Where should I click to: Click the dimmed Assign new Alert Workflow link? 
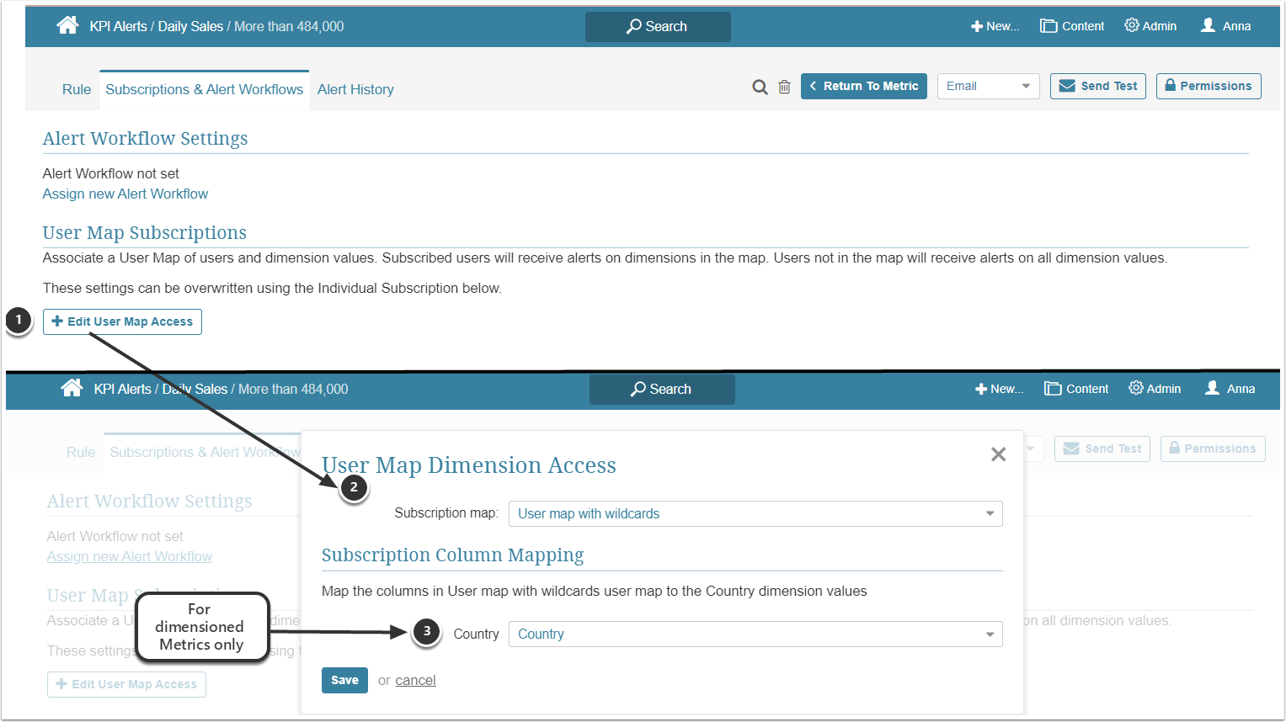click(x=130, y=557)
